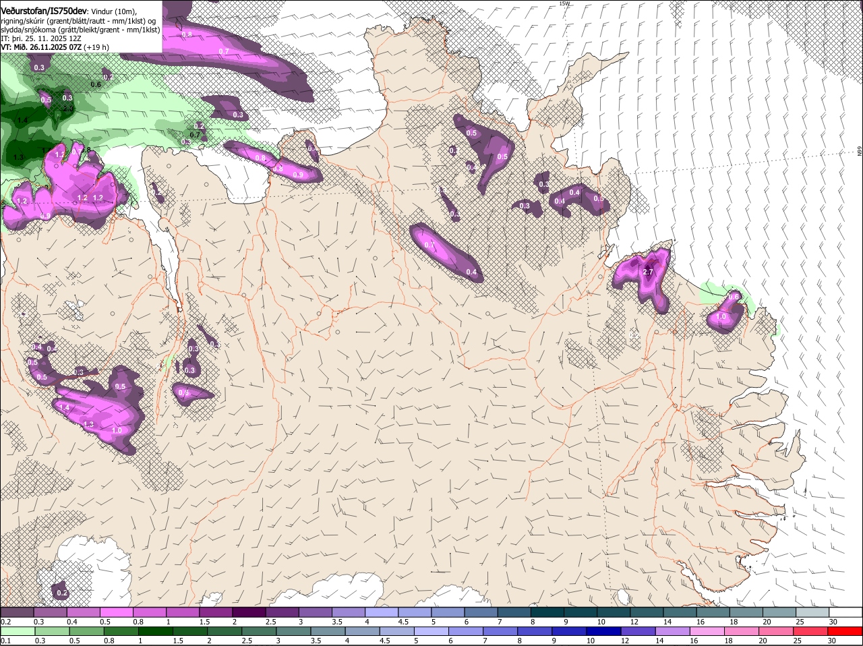Image resolution: width=863 pixels, height=646 pixels.
Task: Click the '(+19 h)' forecast offset text
Action: point(98,47)
